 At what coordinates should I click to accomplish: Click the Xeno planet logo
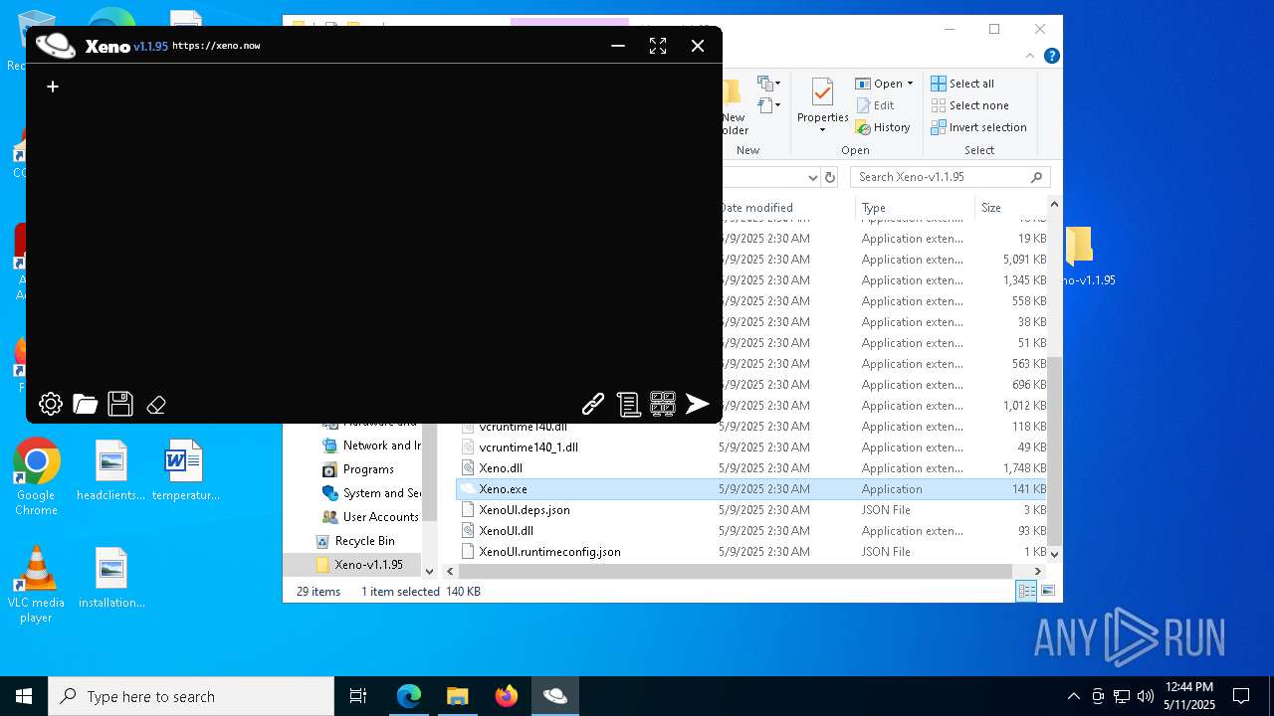pos(56,45)
